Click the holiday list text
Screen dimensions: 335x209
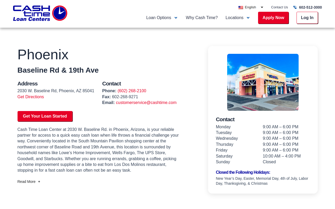[x=262, y=181]
